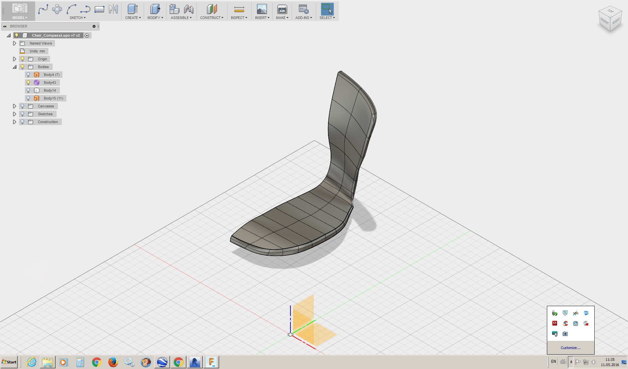
Task: Expand the Construction folder
Action: [14, 122]
